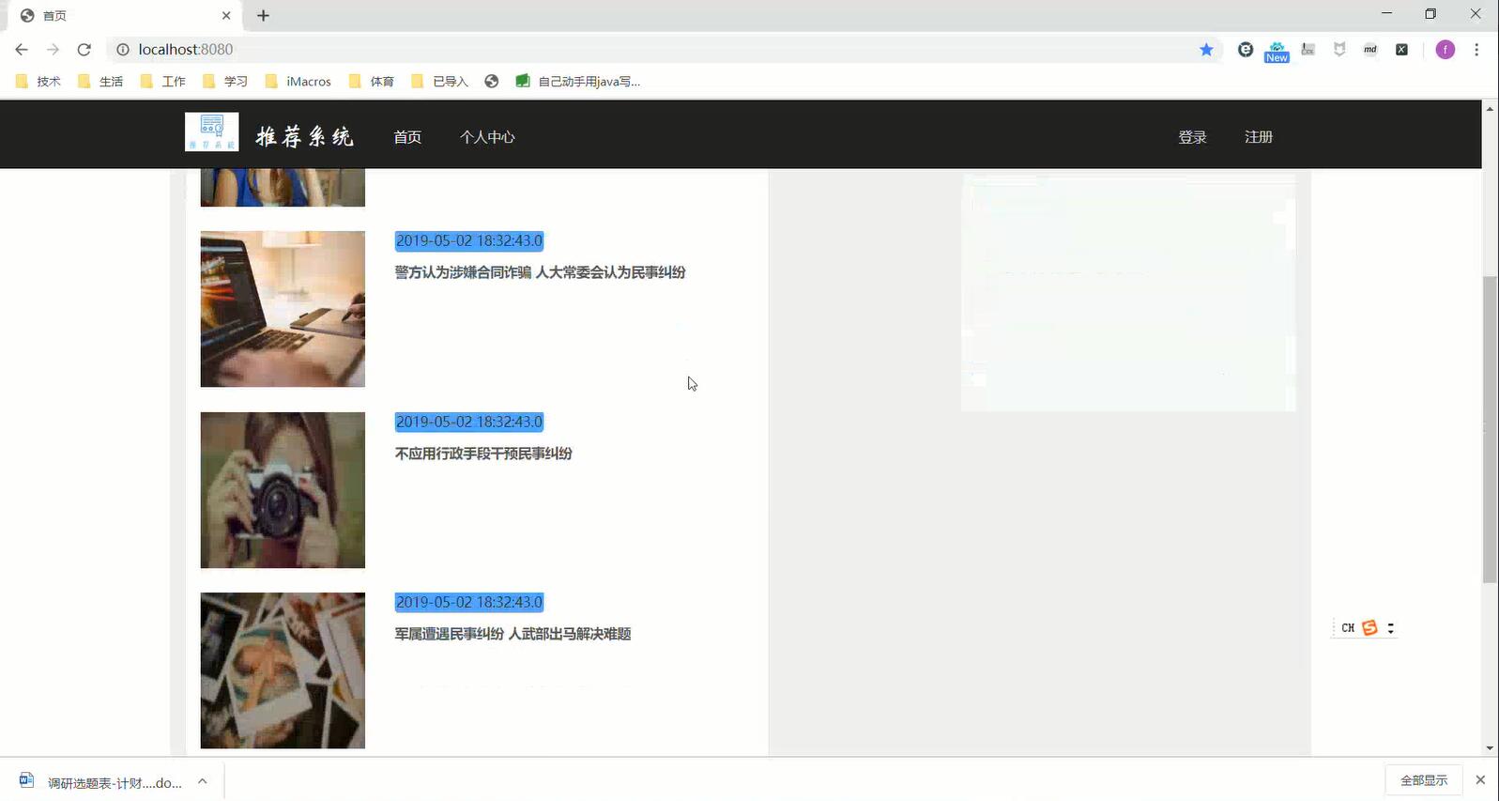Open a new browser tab
The image size is (1499, 801).
point(263,15)
